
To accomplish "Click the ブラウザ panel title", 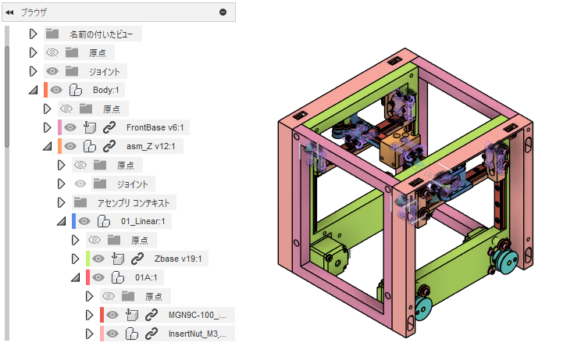I will click(x=34, y=12).
